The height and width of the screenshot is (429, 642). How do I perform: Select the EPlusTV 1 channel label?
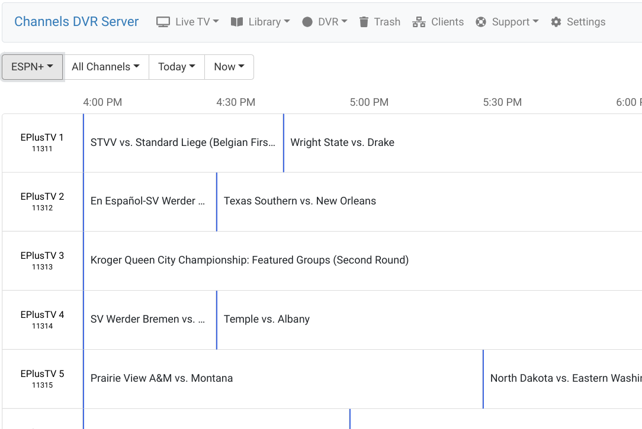coord(42,142)
